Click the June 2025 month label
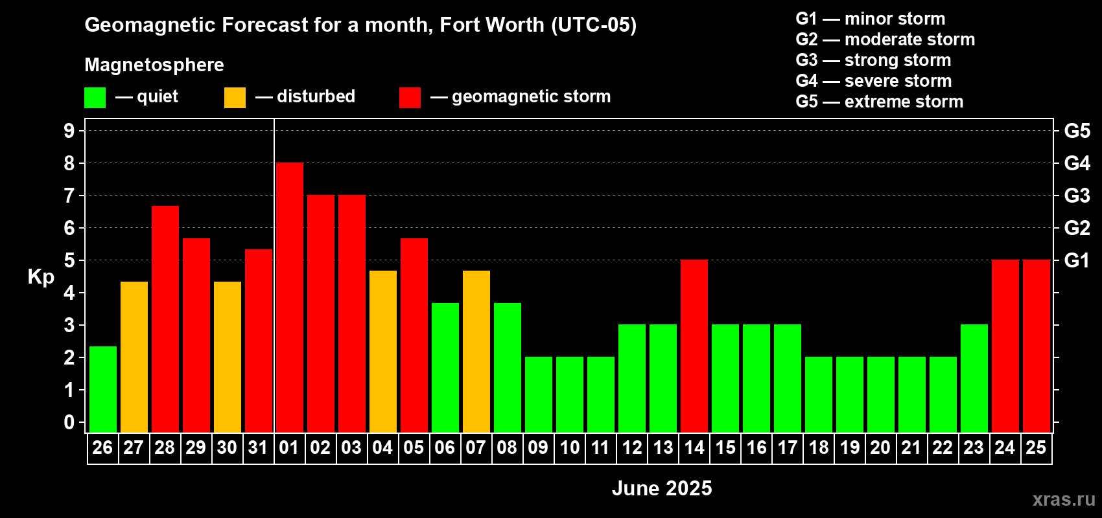 point(662,488)
